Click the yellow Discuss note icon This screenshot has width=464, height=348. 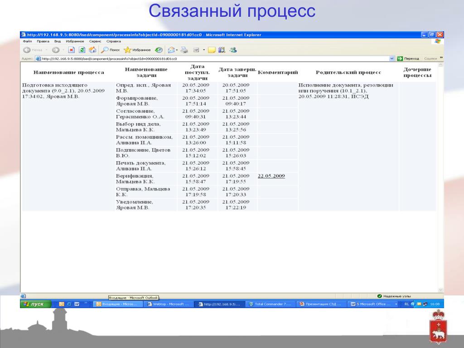pyautogui.click(x=211, y=50)
